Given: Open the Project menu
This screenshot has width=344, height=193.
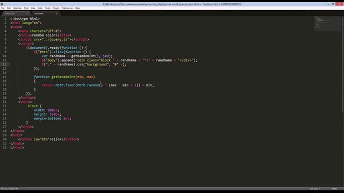Looking at the screenshot, I should (56, 8).
